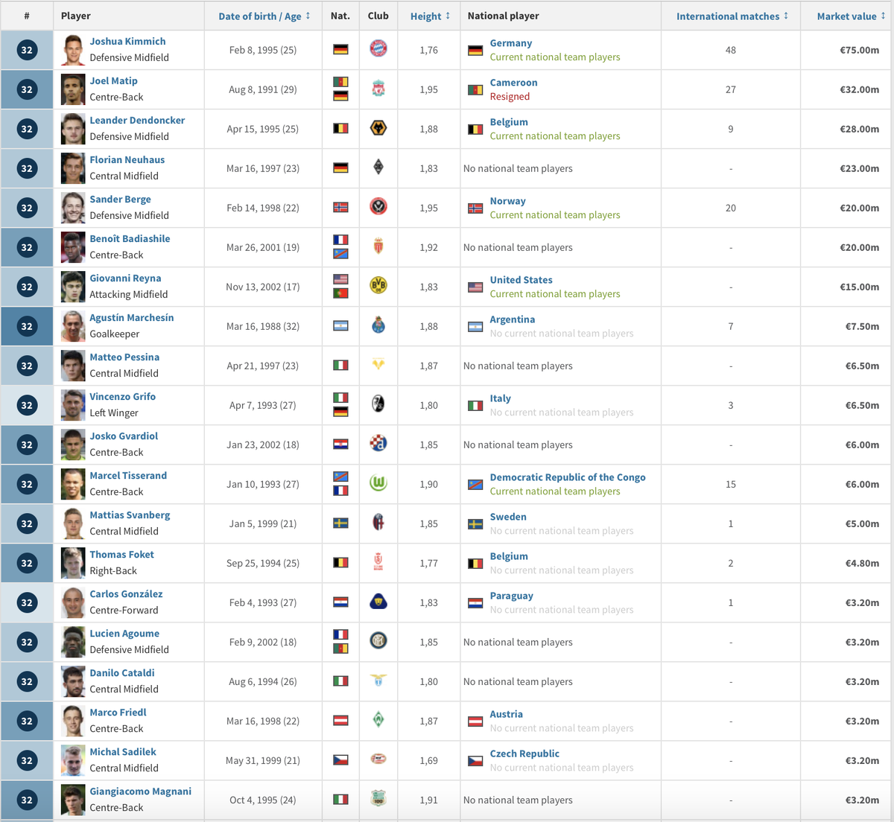Screen dimensions: 894x822
Task: Open Germany national team link
Action: click(510, 43)
